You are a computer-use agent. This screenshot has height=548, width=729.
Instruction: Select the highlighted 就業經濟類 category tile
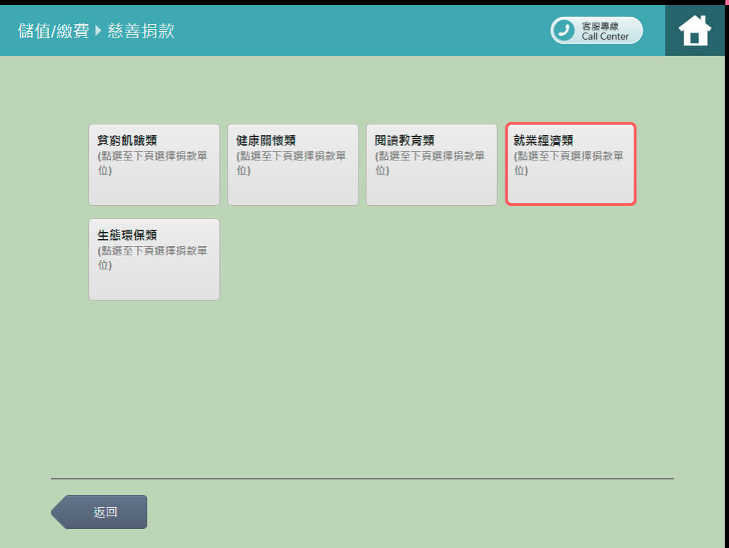[x=571, y=165]
